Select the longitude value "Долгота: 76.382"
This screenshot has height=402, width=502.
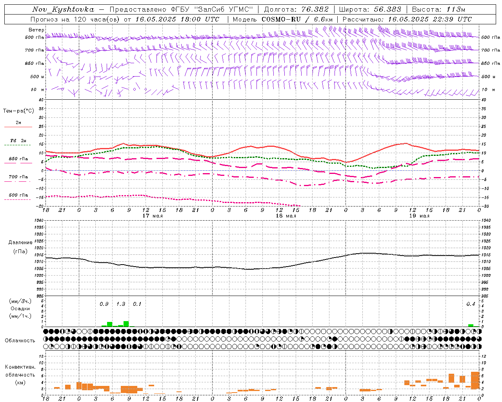pos(296,9)
